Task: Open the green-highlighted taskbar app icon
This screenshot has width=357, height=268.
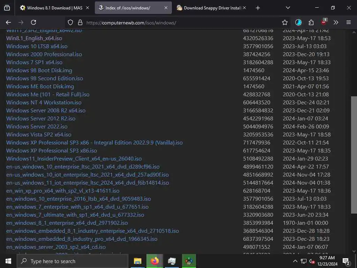Action: point(189,261)
